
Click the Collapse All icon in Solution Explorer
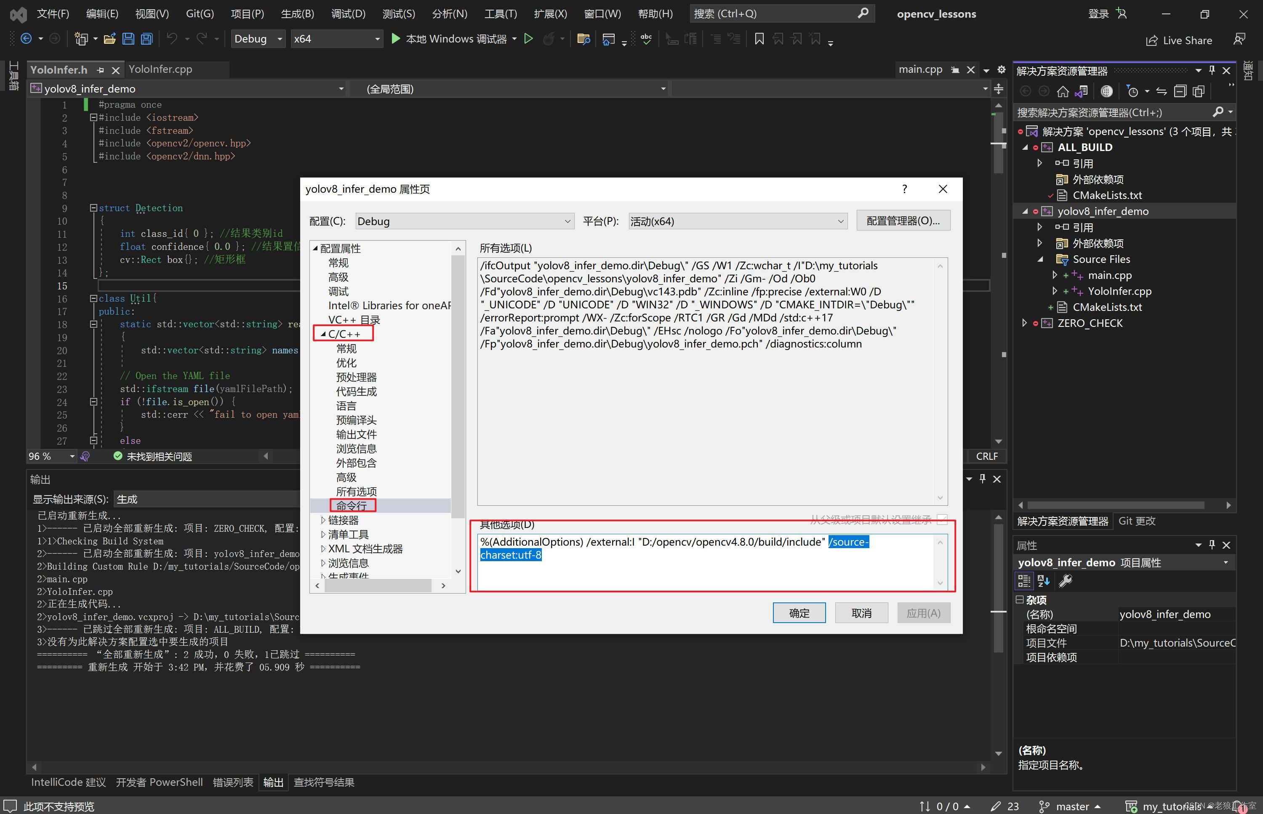coord(1180,91)
